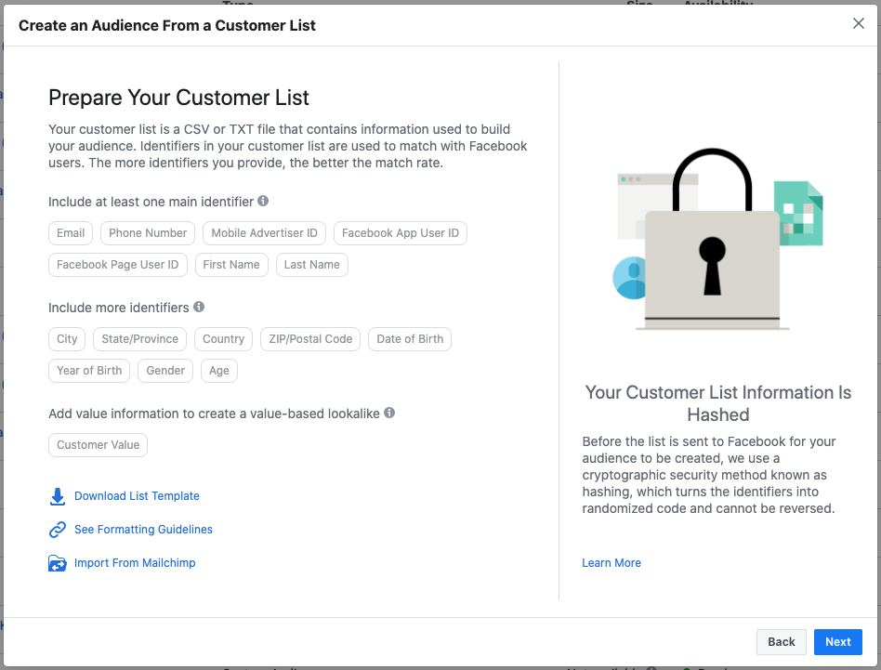Click info icon next to more identifiers

199,307
